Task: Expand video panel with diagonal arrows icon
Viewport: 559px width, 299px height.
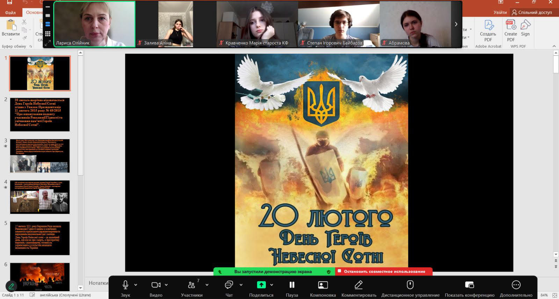Action: pos(48,43)
